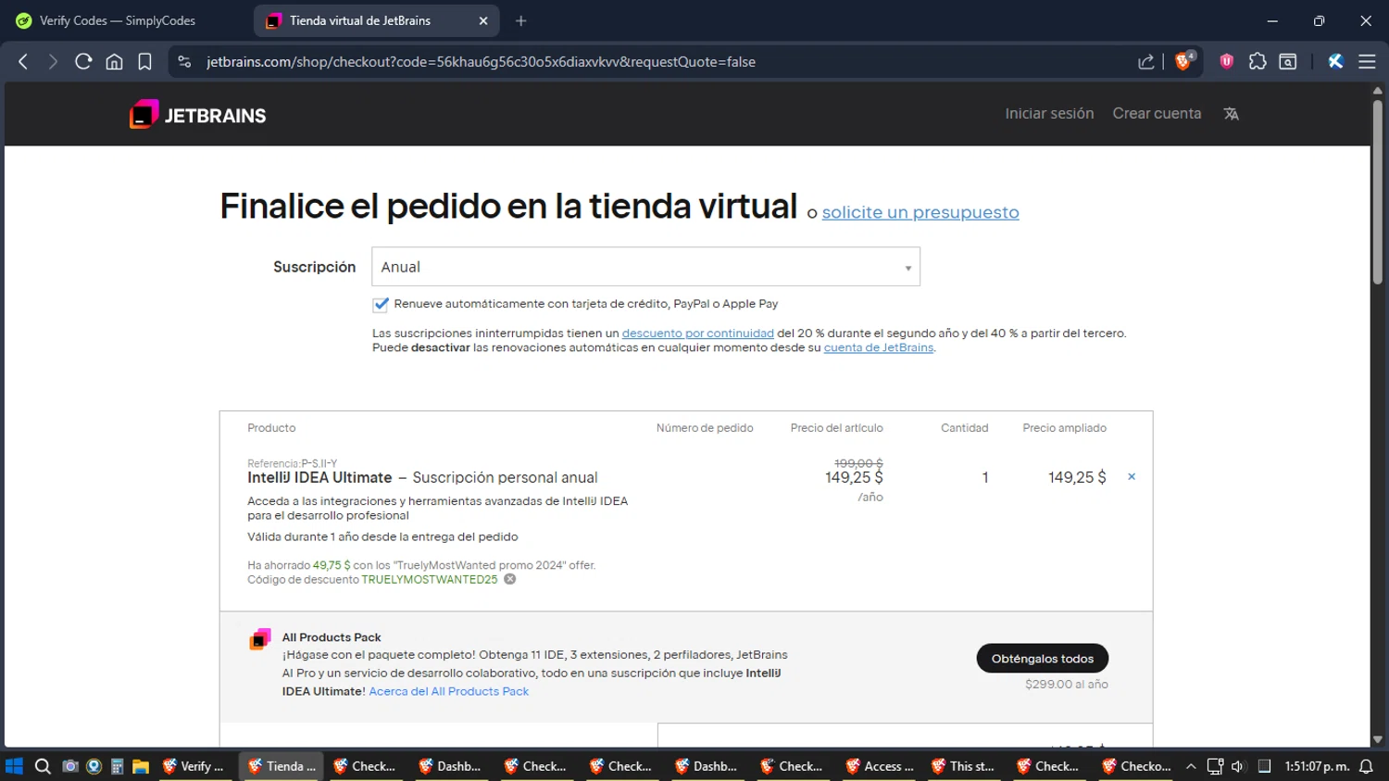
Task: Open 'solicite un presupuesto' link
Action: (x=920, y=212)
